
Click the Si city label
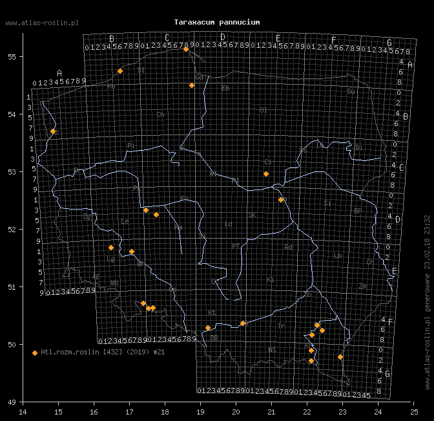327,203
